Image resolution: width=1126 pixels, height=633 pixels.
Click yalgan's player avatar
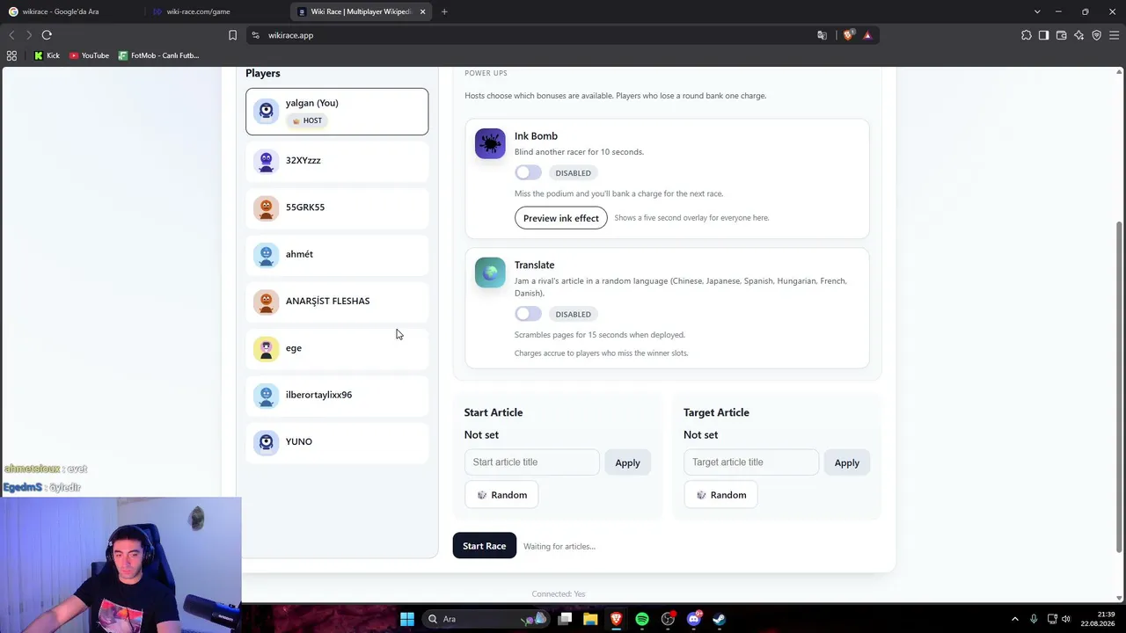[266, 111]
